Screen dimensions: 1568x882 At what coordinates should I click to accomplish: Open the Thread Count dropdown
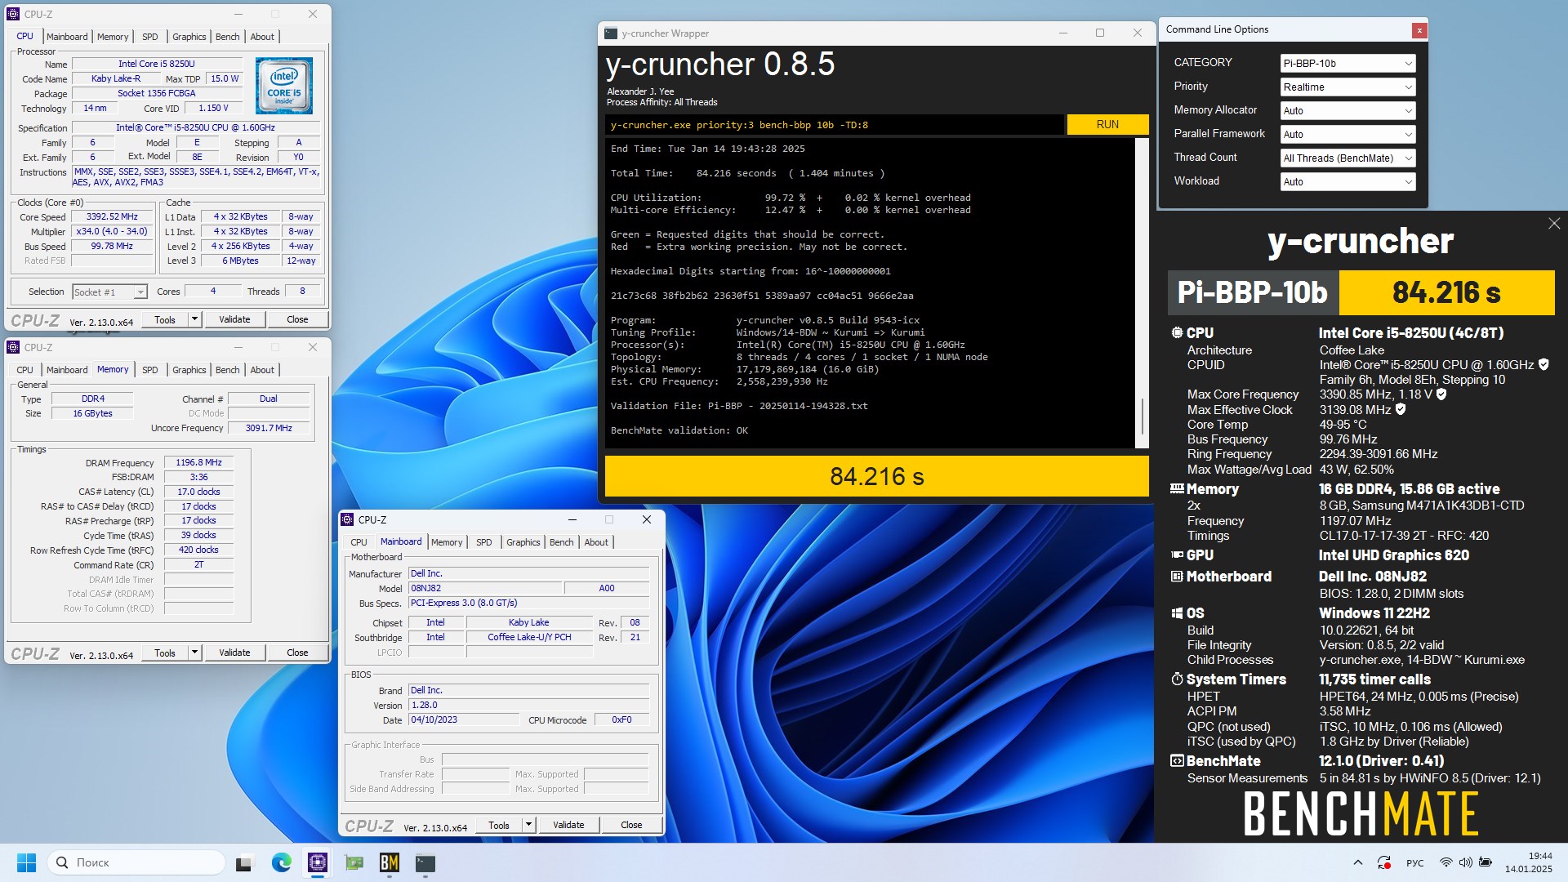point(1347,158)
